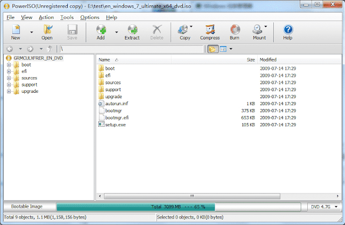This screenshot has width=345, height=225.
Task: Select support folder icon in file list
Action: 101,90
